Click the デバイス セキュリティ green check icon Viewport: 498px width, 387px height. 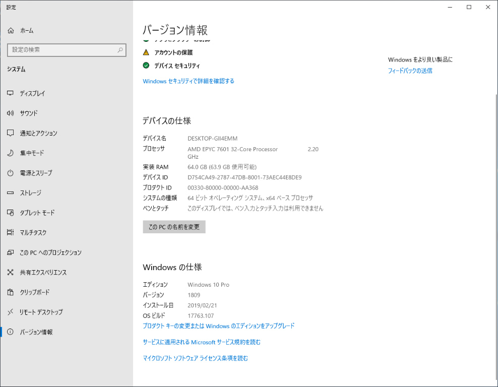tap(146, 66)
